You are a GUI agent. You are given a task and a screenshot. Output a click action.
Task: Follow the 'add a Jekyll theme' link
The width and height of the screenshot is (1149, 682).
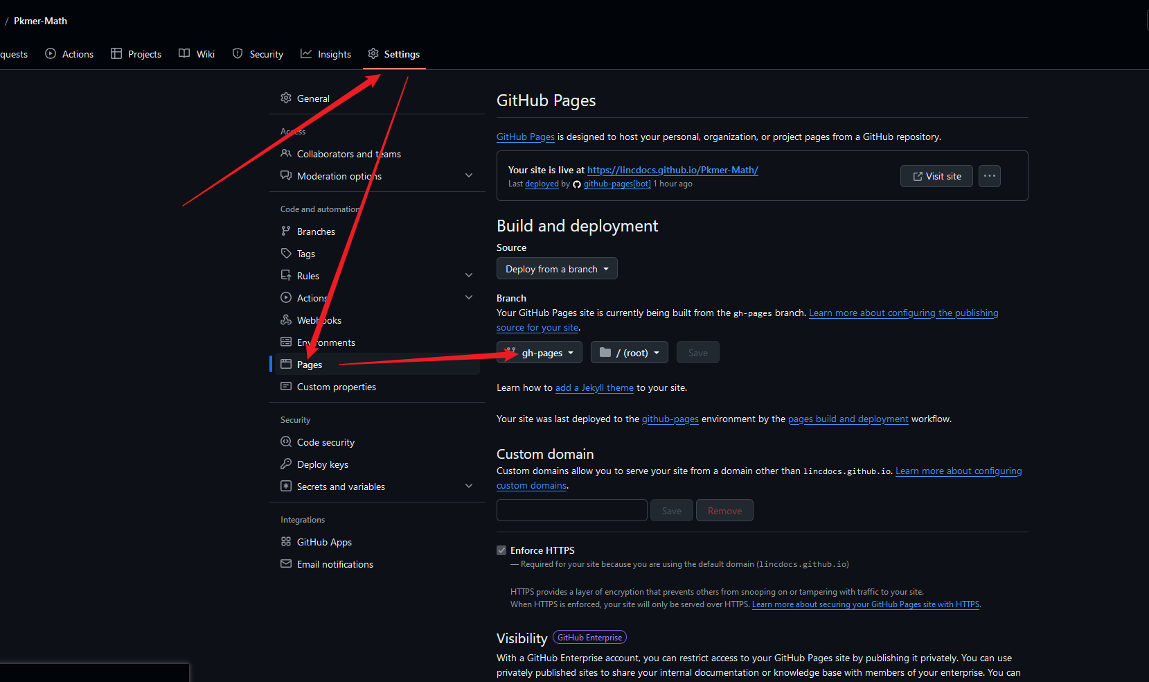coord(594,387)
